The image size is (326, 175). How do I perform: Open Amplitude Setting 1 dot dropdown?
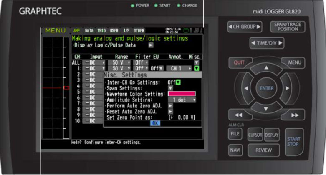point(182,100)
